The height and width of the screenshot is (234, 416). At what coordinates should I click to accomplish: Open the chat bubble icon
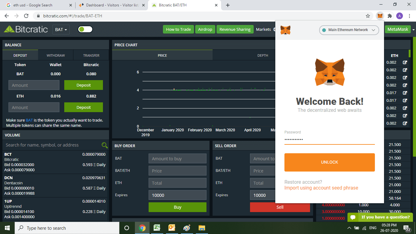click(353, 217)
